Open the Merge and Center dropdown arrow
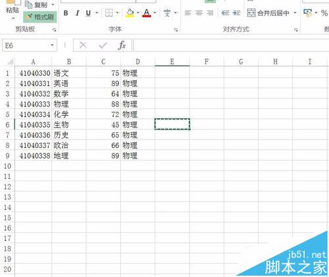The width and height of the screenshot is (329, 277). click(x=295, y=13)
